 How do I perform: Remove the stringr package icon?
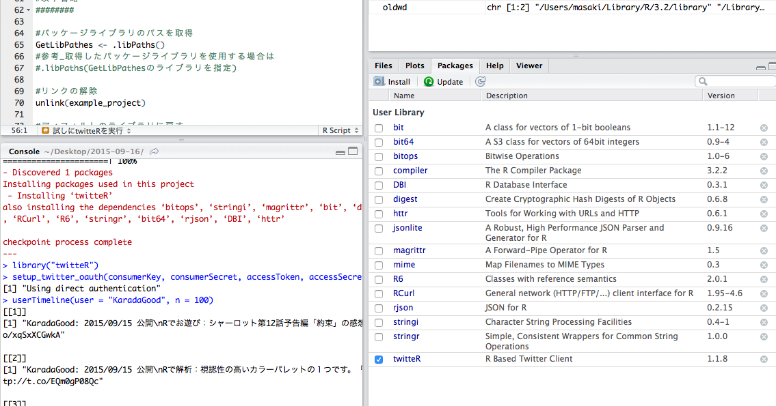pyautogui.click(x=764, y=337)
